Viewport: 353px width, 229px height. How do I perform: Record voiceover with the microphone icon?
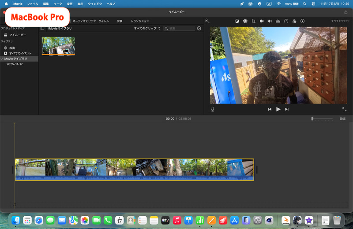click(x=213, y=109)
